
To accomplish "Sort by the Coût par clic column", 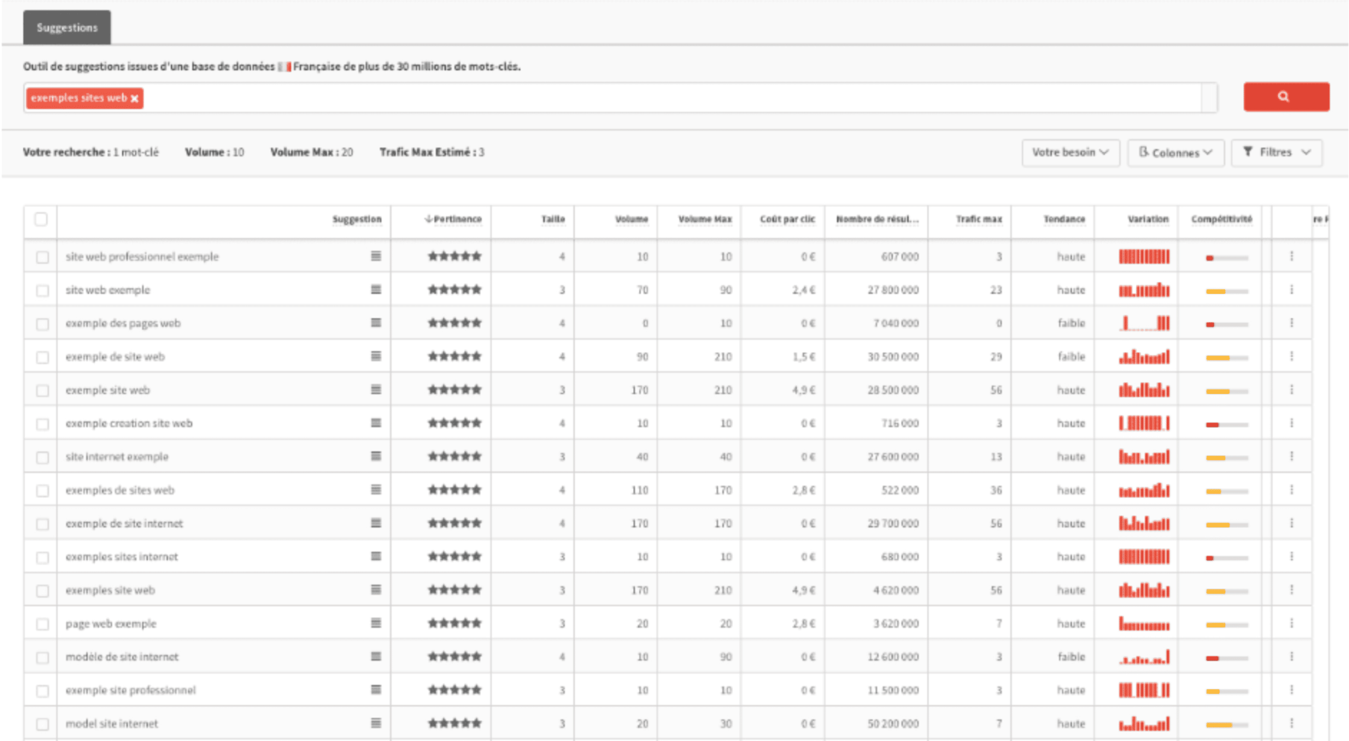I will tap(787, 219).
